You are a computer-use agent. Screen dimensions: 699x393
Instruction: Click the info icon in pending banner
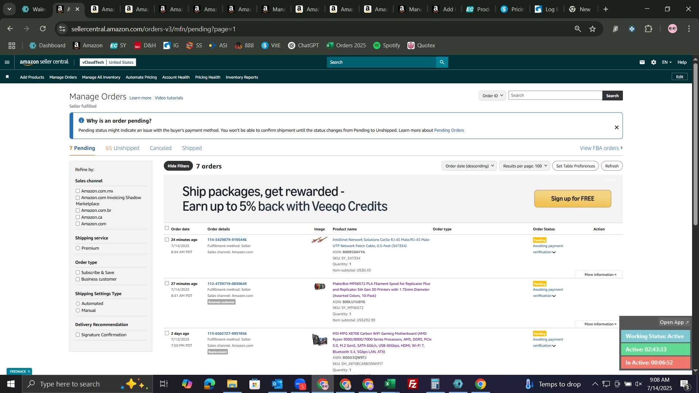(x=81, y=120)
